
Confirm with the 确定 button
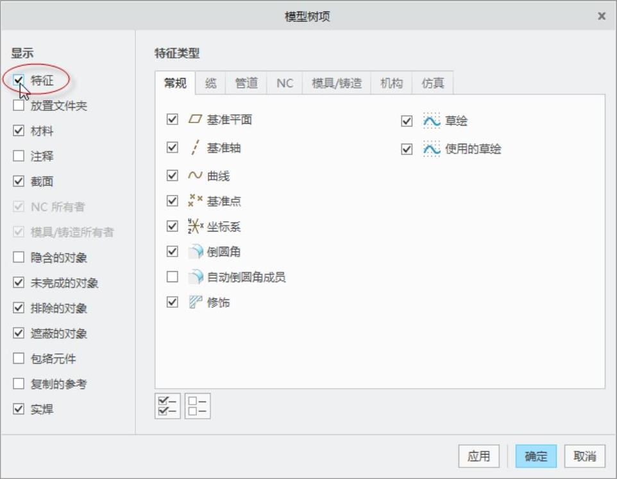point(536,457)
